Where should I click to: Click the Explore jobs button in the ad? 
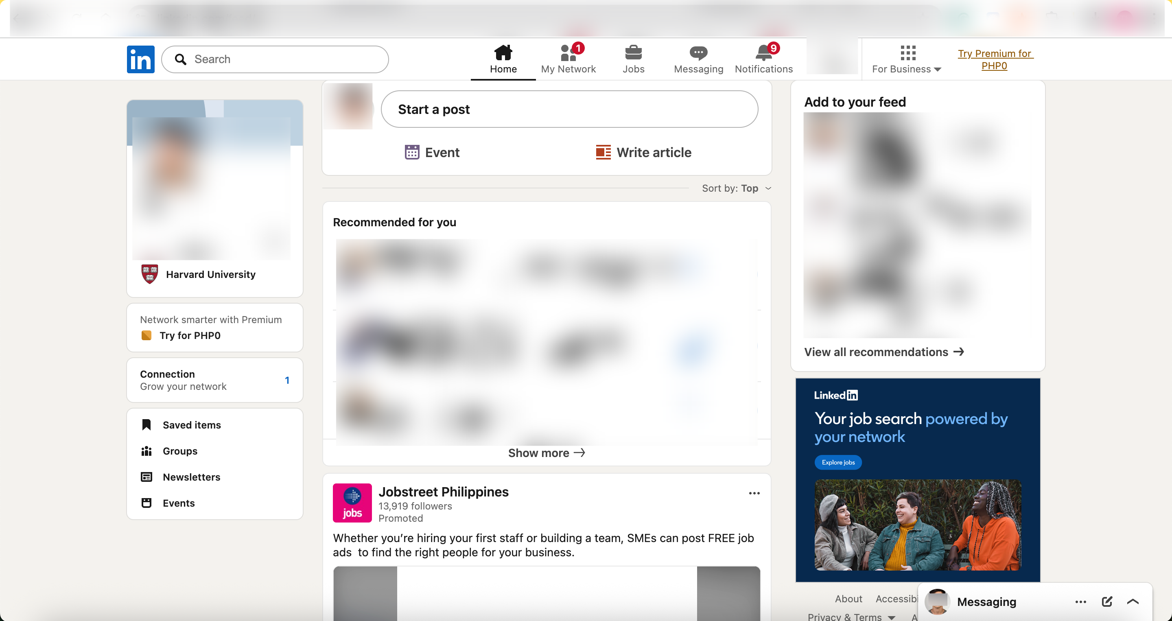(x=838, y=462)
